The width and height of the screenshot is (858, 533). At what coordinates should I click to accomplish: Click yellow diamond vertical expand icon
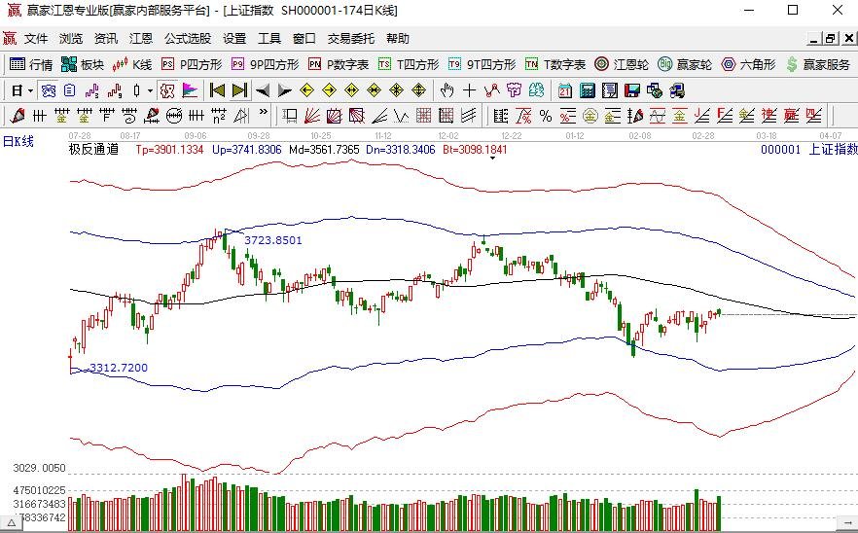point(419,90)
